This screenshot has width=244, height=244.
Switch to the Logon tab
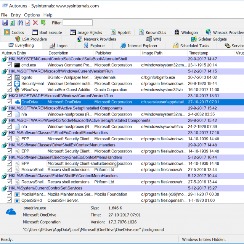point(58,46)
